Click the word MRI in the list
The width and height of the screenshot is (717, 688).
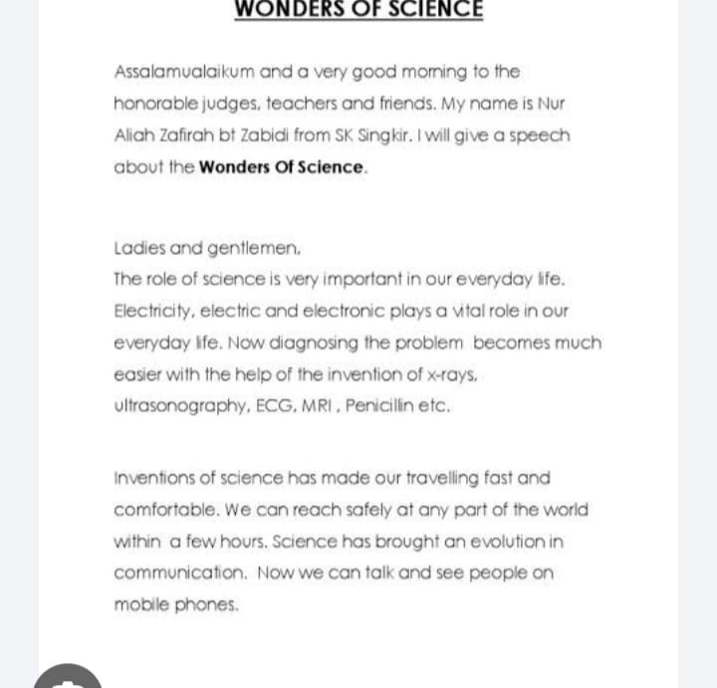pos(317,405)
